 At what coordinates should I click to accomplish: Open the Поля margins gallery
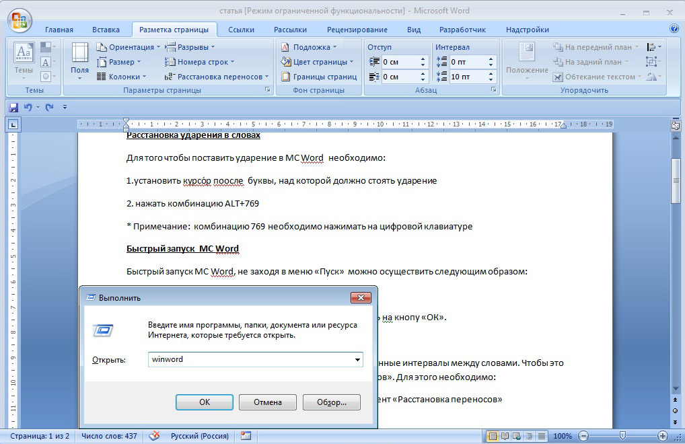[79, 61]
